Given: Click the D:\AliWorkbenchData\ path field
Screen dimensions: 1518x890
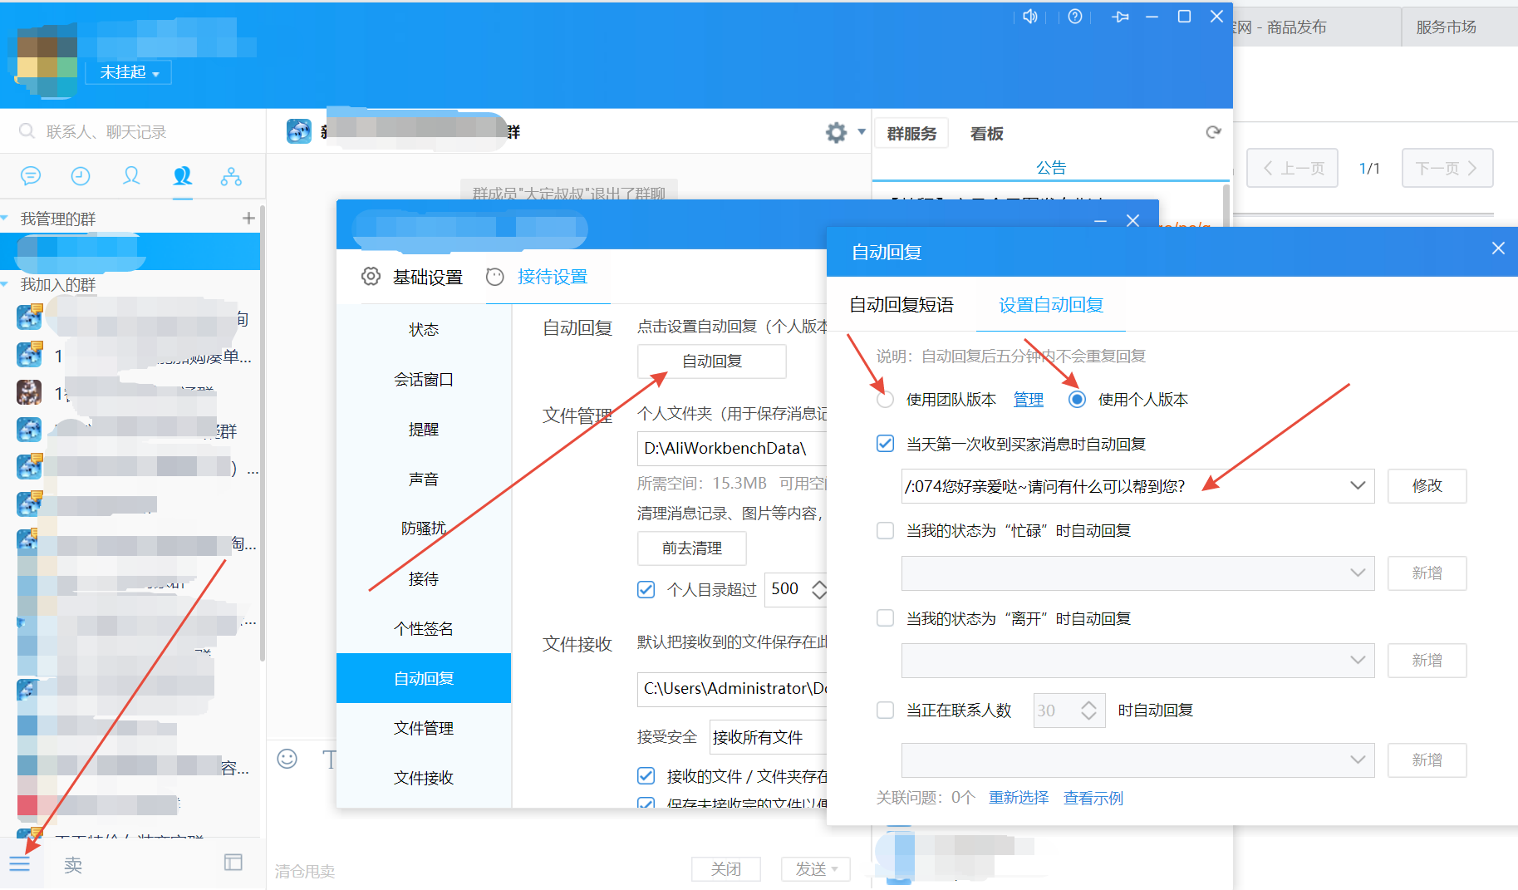Looking at the screenshot, I should (x=733, y=449).
